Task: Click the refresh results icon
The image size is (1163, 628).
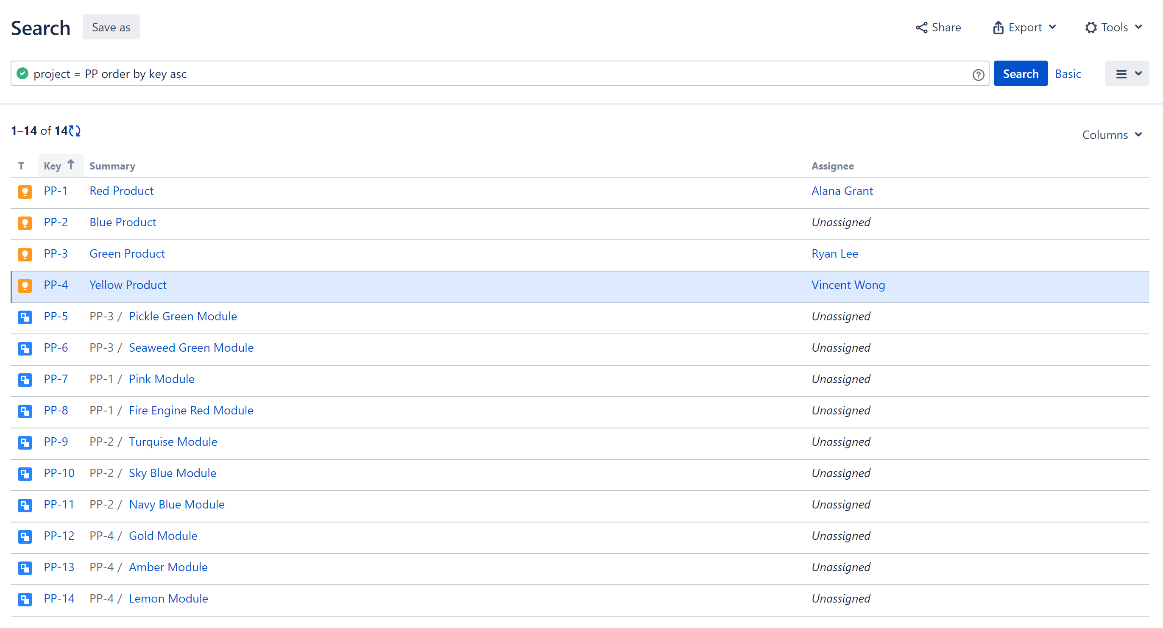Action: click(75, 131)
